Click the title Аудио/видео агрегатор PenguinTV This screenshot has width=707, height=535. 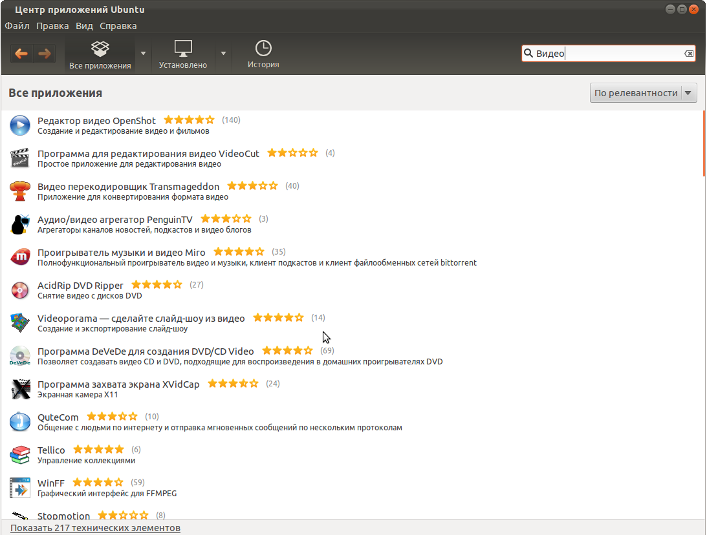click(x=115, y=219)
